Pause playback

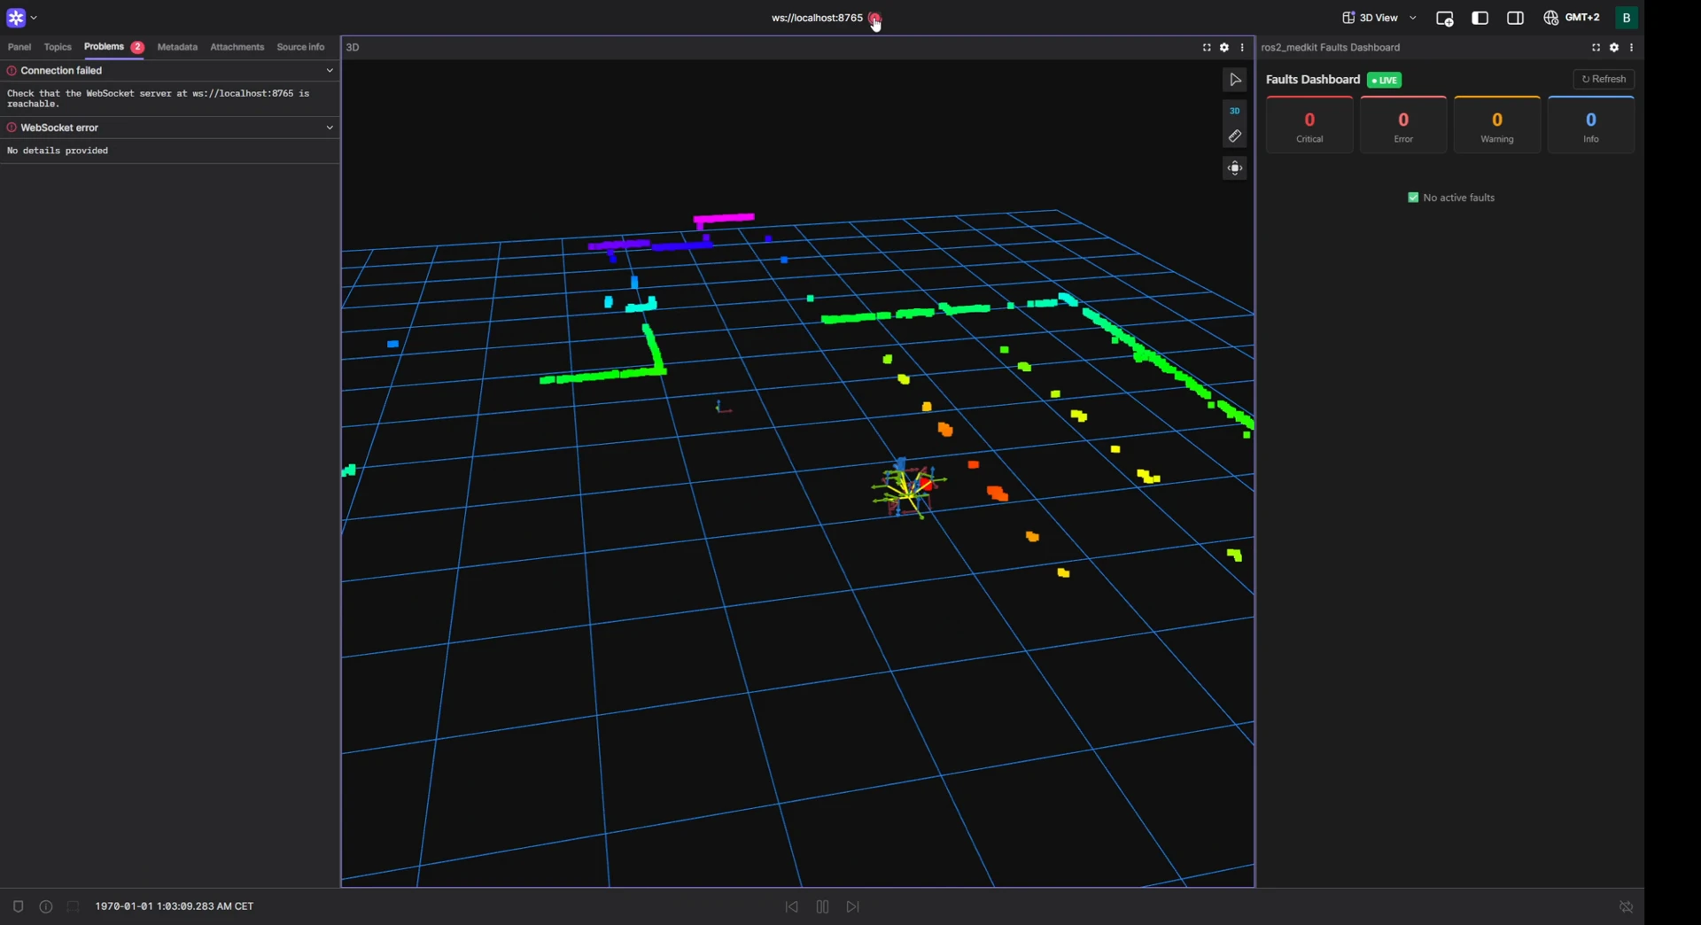[822, 907]
